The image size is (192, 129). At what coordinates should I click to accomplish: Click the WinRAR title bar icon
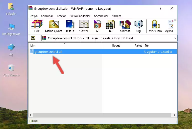pyautogui.click(x=30, y=8)
